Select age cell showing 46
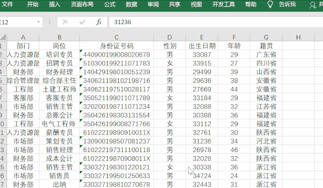Image resolution: width=323 pixels, height=188 pixels. coord(234,150)
